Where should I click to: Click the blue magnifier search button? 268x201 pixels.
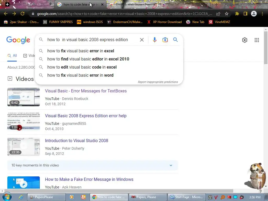click(175, 40)
